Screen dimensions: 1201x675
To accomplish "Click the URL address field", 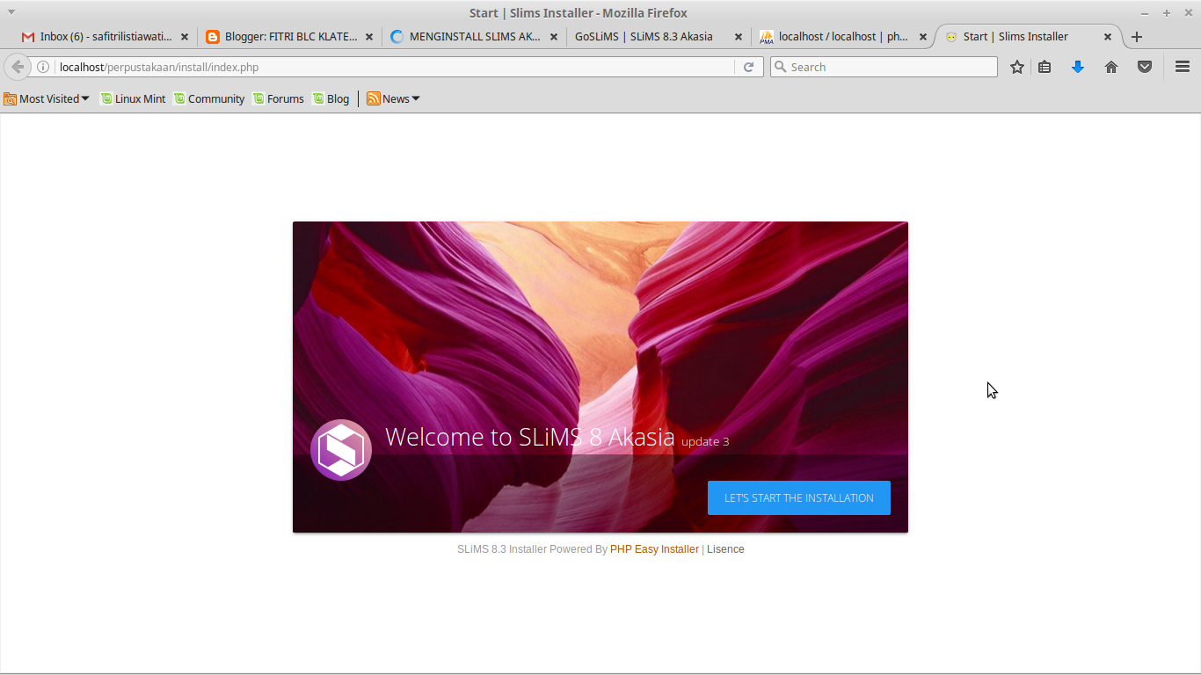I will click(396, 67).
